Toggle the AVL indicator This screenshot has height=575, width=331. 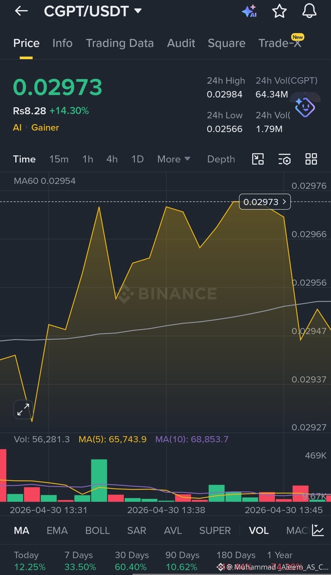pyautogui.click(x=173, y=531)
